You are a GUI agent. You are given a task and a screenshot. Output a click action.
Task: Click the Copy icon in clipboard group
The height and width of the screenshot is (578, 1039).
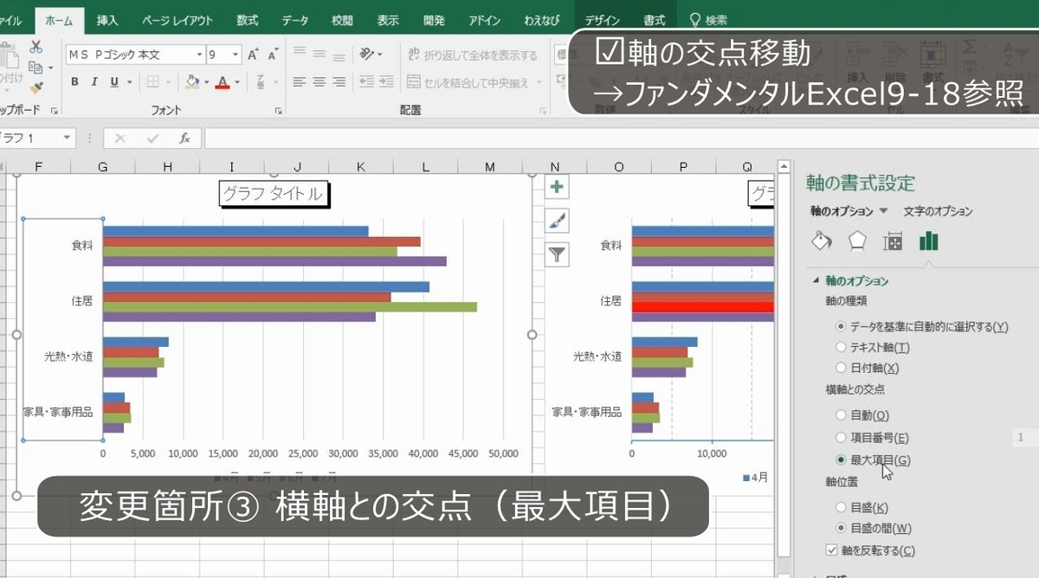tap(34, 67)
